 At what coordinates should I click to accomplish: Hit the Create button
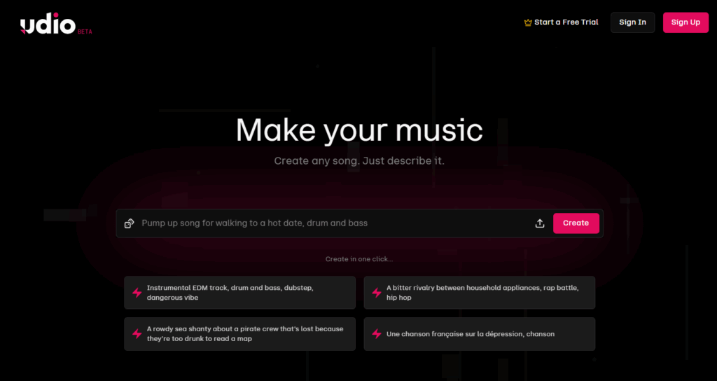pyautogui.click(x=576, y=223)
